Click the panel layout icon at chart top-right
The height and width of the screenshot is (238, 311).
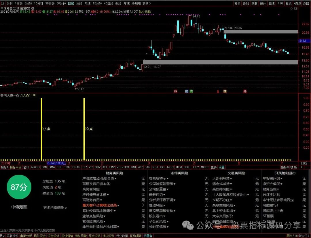tap(296, 8)
